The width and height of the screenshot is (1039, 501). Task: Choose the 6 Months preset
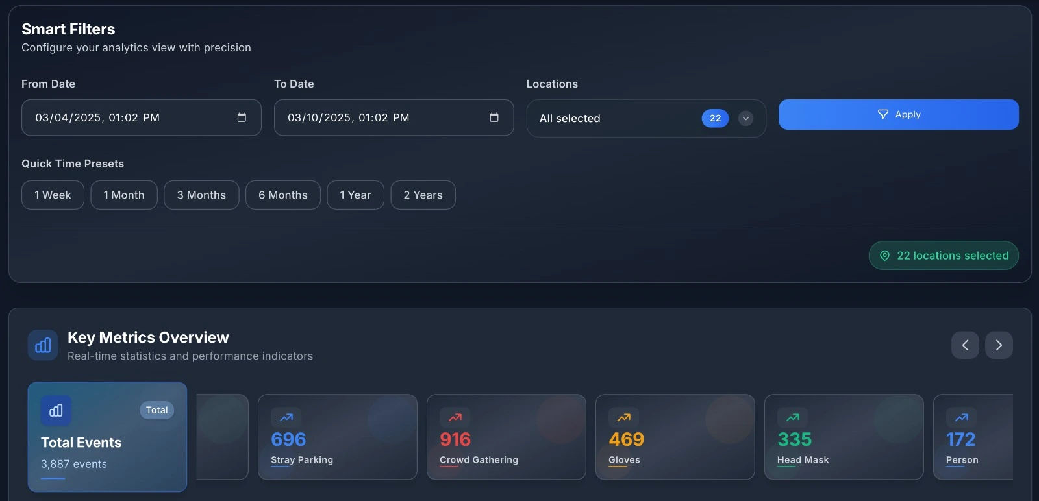click(x=282, y=195)
